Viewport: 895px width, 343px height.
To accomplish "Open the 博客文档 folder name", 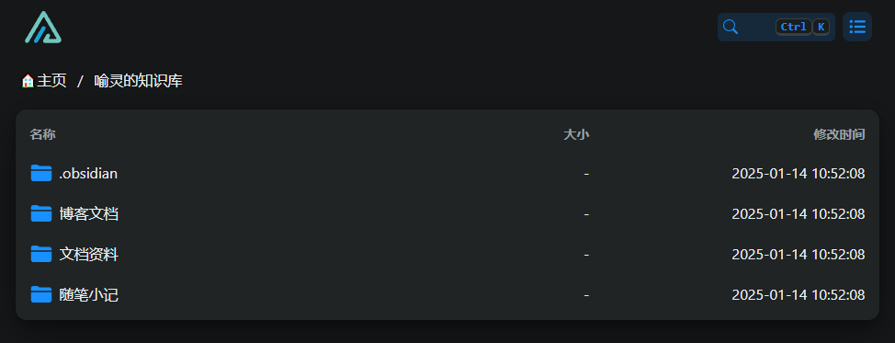I will (88, 214).
